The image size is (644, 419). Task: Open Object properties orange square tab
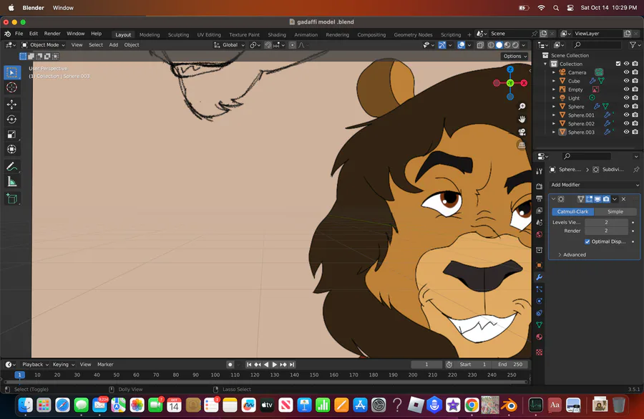point(540,265)
